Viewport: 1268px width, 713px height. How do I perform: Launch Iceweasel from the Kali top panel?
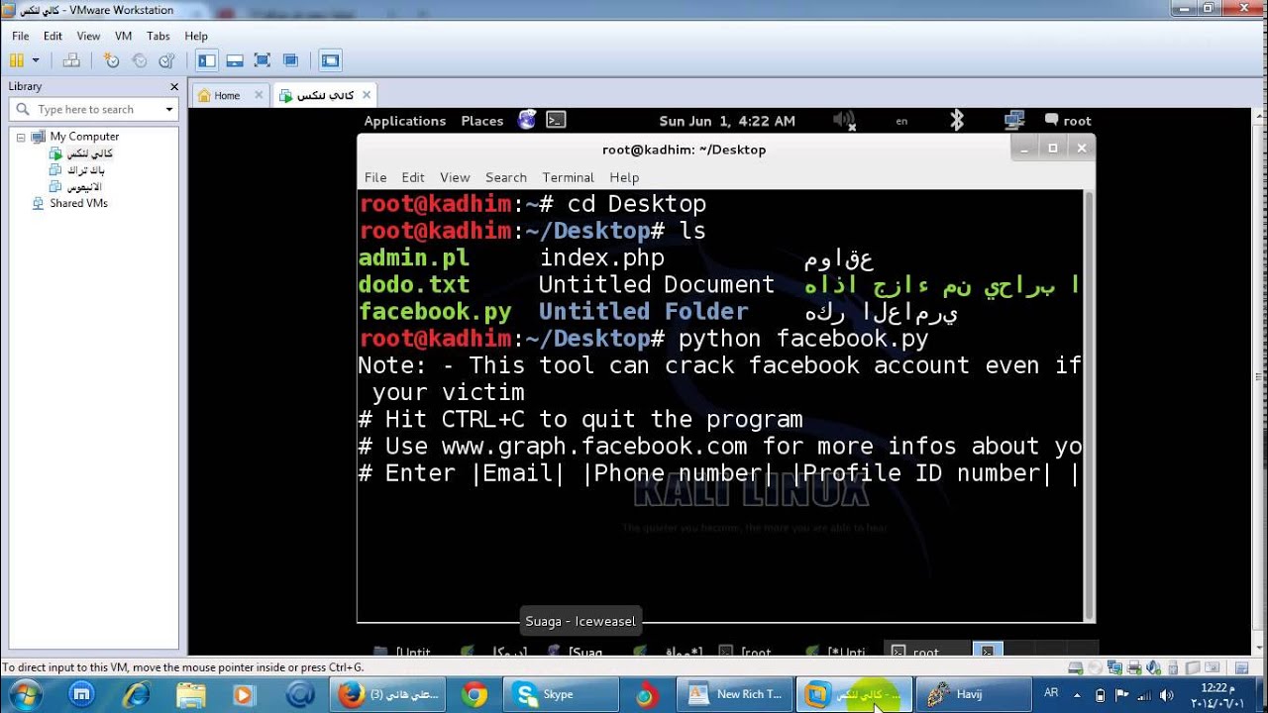point(527,120)
